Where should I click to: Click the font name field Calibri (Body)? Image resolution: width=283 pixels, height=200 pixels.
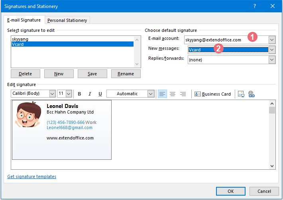[30, 94]
